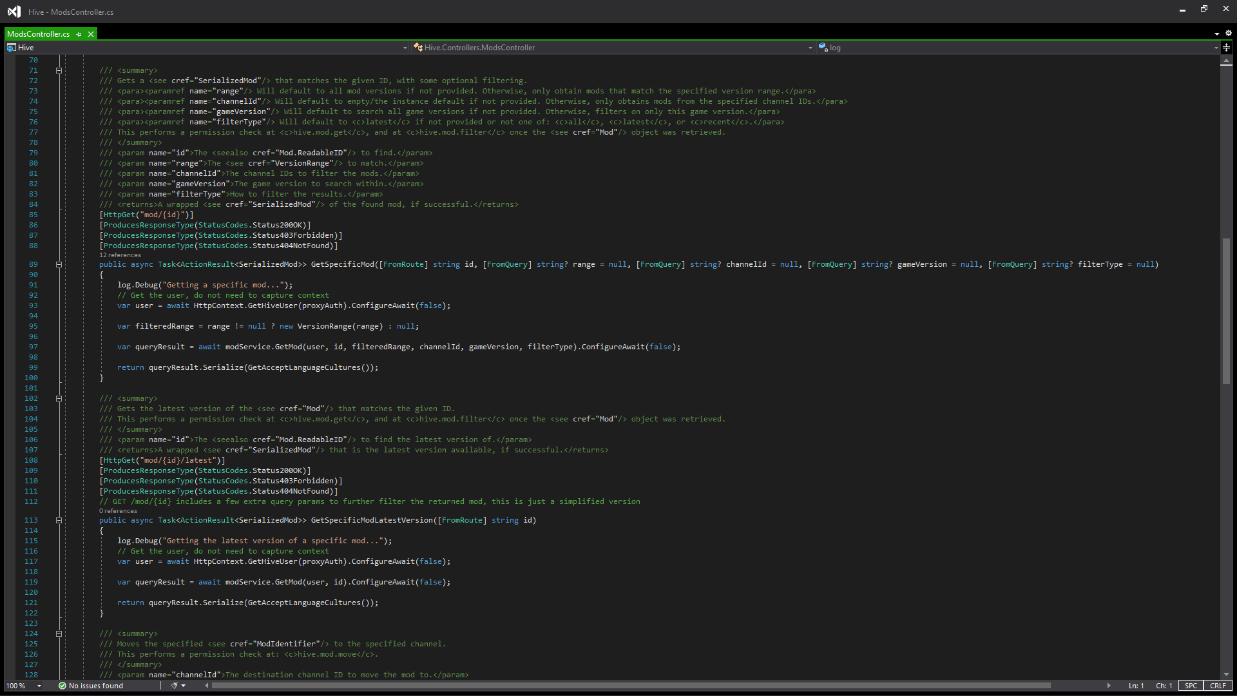The image size is (1237, 696).
Task: Click the code cleanup broom icon
Action: [x=174, y=686]
